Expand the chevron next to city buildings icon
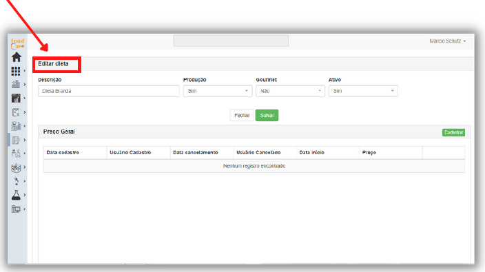The height and width of the screenshot is (272, 485). tap(25, 85)
